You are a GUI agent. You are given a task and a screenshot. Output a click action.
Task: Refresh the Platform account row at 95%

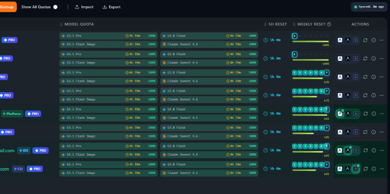pos(365,113)
